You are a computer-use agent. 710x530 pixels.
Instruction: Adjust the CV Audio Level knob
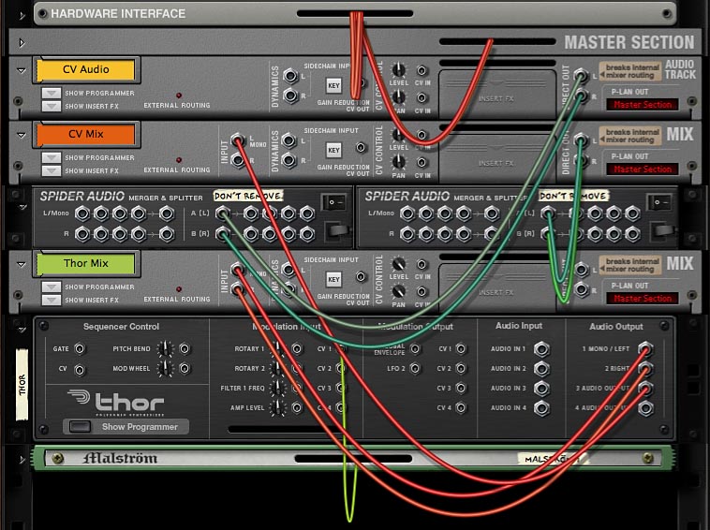398,70
